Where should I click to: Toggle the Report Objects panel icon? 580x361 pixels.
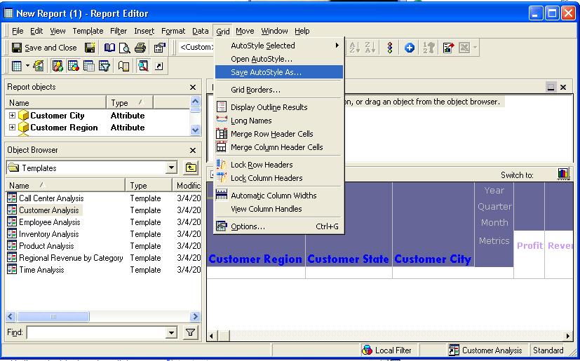(58, 66)
